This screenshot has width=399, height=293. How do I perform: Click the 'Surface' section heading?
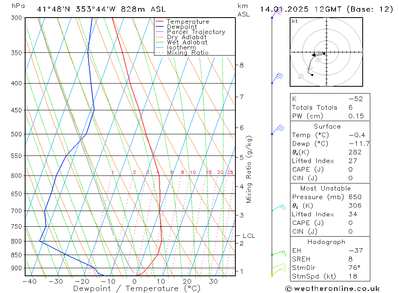(x=327, y=126)
